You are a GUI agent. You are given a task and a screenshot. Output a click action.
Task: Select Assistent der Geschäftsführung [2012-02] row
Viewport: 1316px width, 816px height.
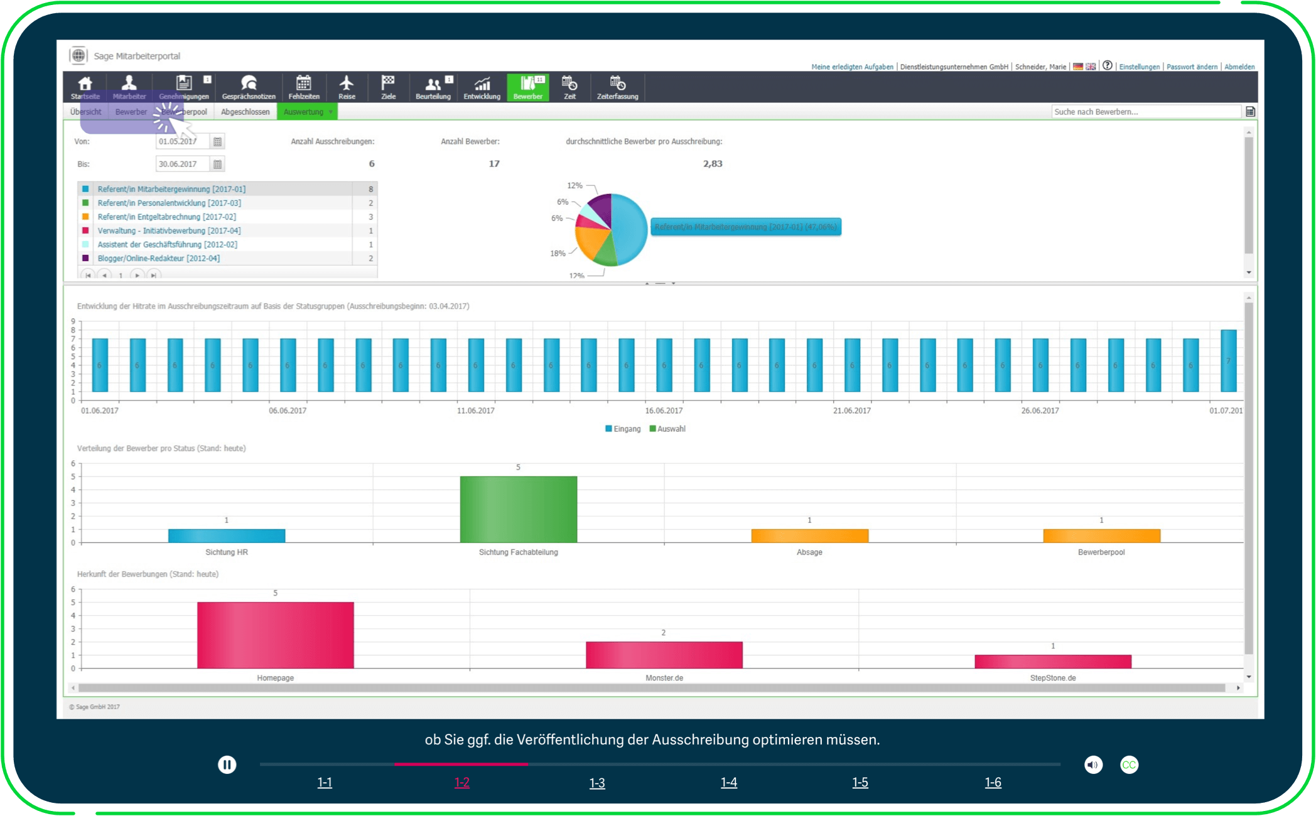click(x=227, y=244)
